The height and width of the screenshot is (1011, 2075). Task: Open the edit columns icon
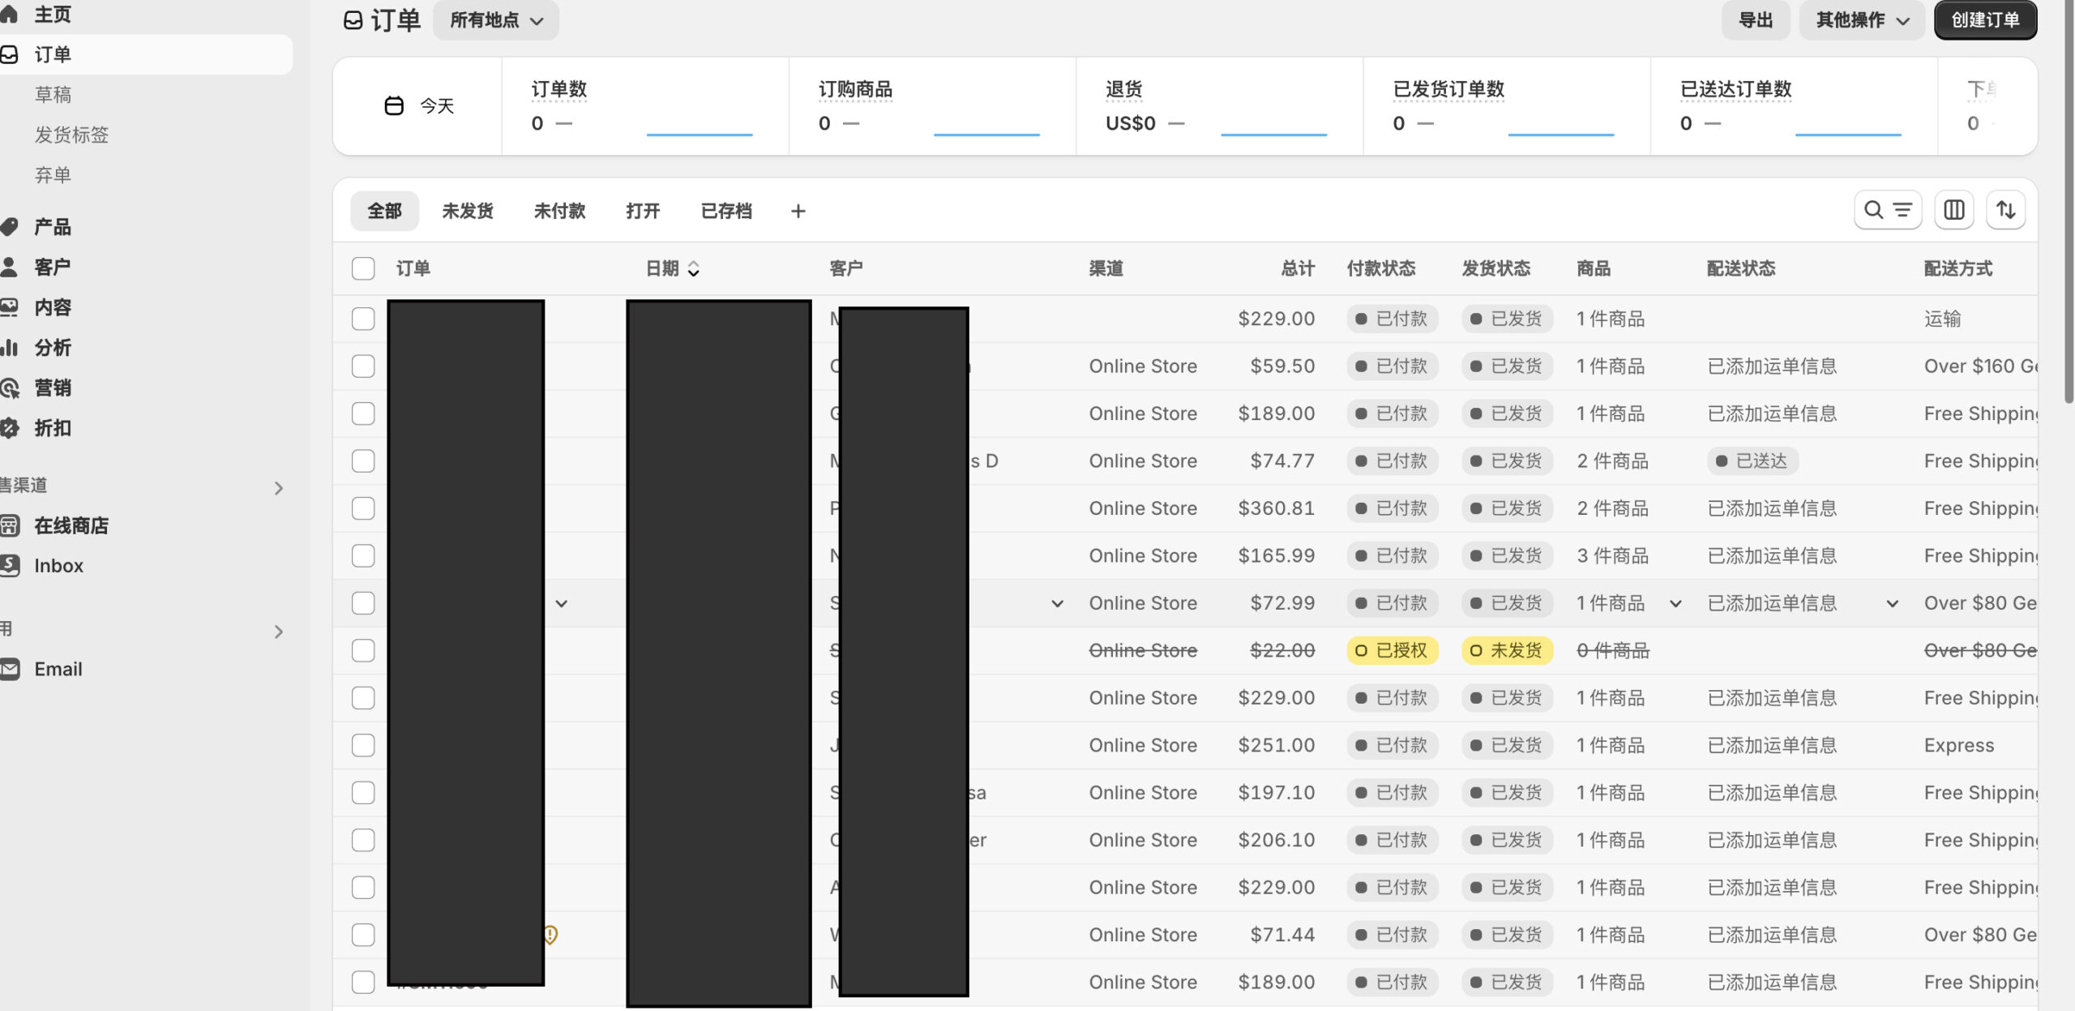[1953, 211]
